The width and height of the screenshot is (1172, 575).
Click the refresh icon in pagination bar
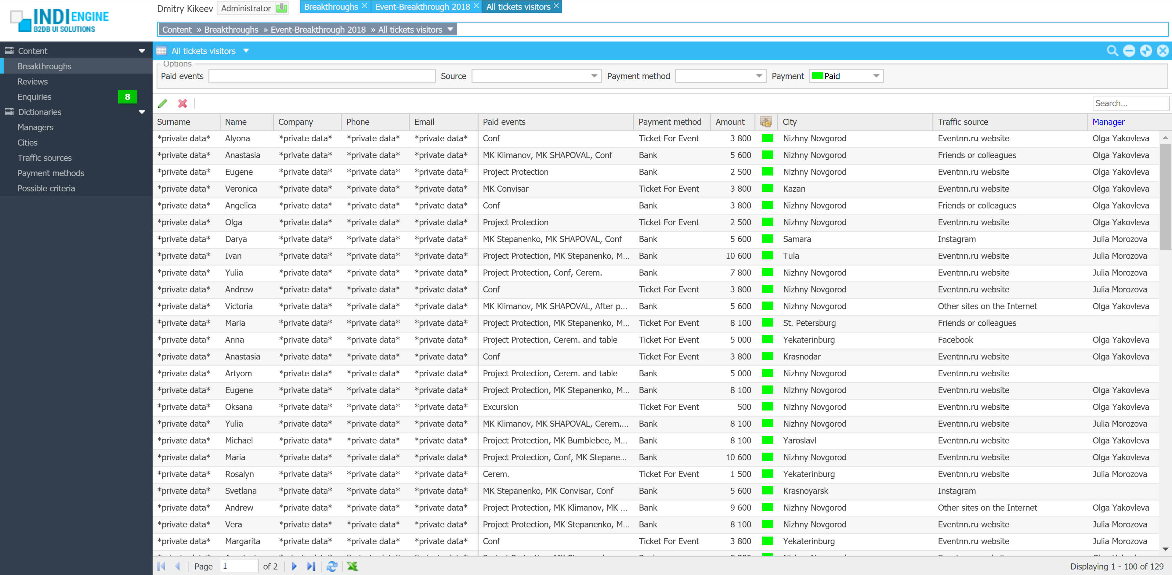pos(332,566)
